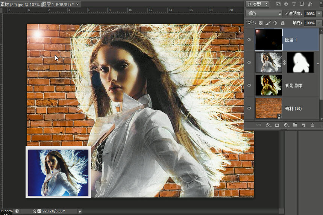
Task: Click smart object badge on 素材 (10) thumbnail
Action: point(279,117)
